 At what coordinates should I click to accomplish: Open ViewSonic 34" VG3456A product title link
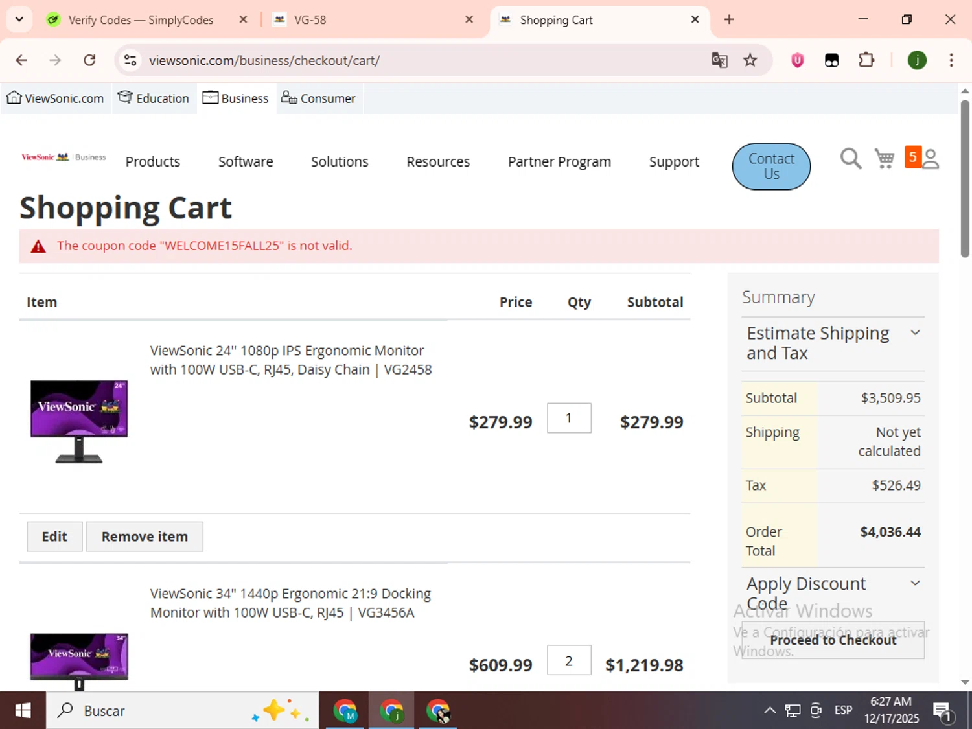point(291,603)
